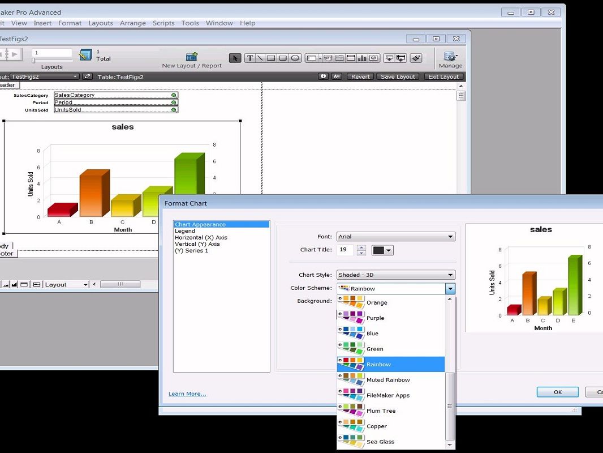Click the Learn More link
Viewport: 603px width, 453px height.
coord(187,394)
